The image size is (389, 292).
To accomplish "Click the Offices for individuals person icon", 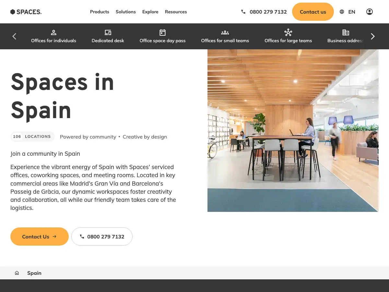I will [x=54, y=32].
